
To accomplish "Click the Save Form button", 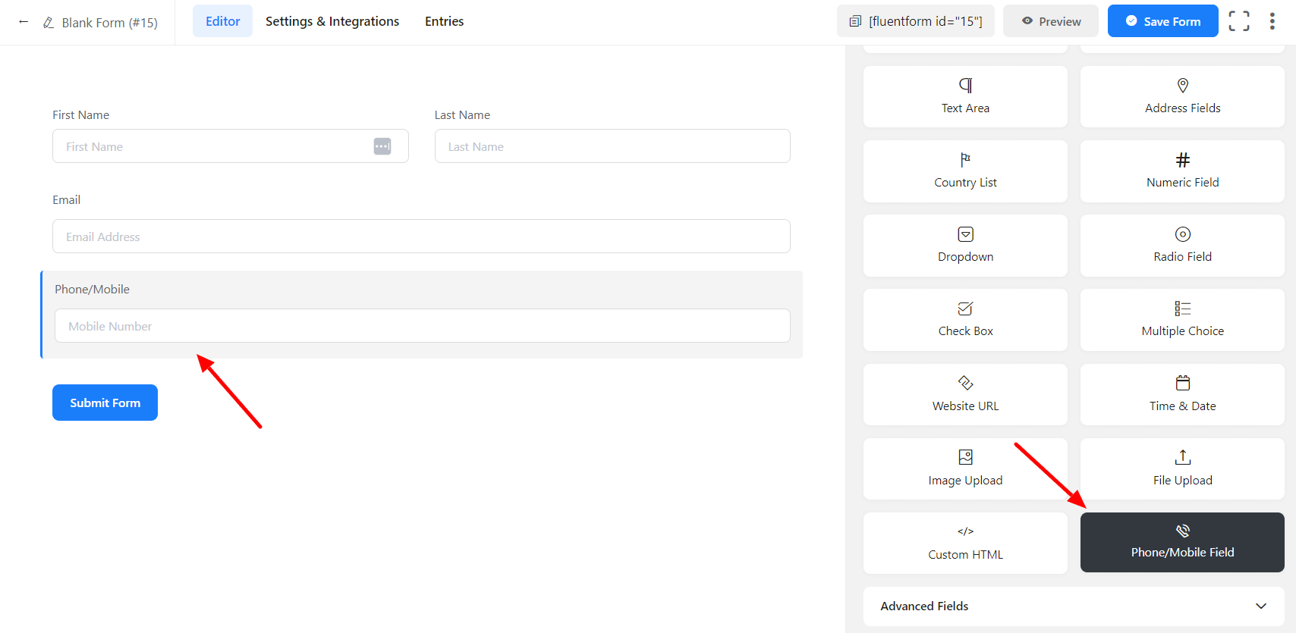I will (x=1162, y=21).
